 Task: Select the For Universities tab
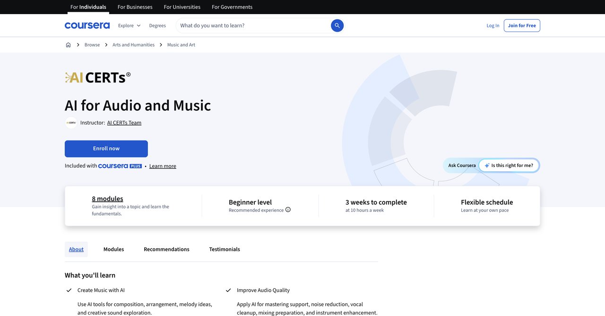pos(182,7)
